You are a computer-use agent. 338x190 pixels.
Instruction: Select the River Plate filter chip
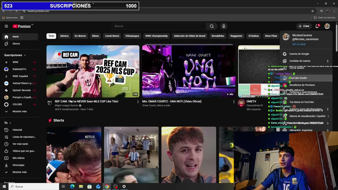pyautogui.click(x=271, y=36)
